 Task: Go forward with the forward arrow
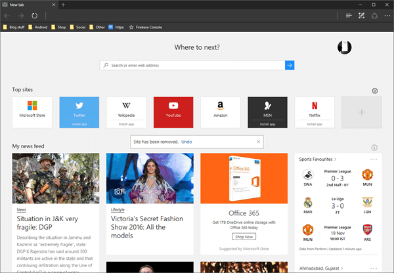point(20,16)
